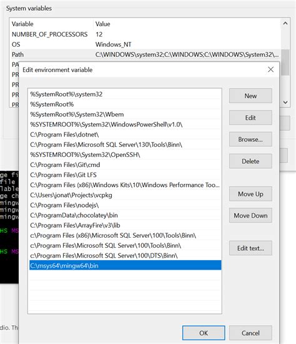Viewport: 296px width, 344px height.
Task: Select the WindowsPowerShell\v1.0\ entry
Action: pos(125,124)
